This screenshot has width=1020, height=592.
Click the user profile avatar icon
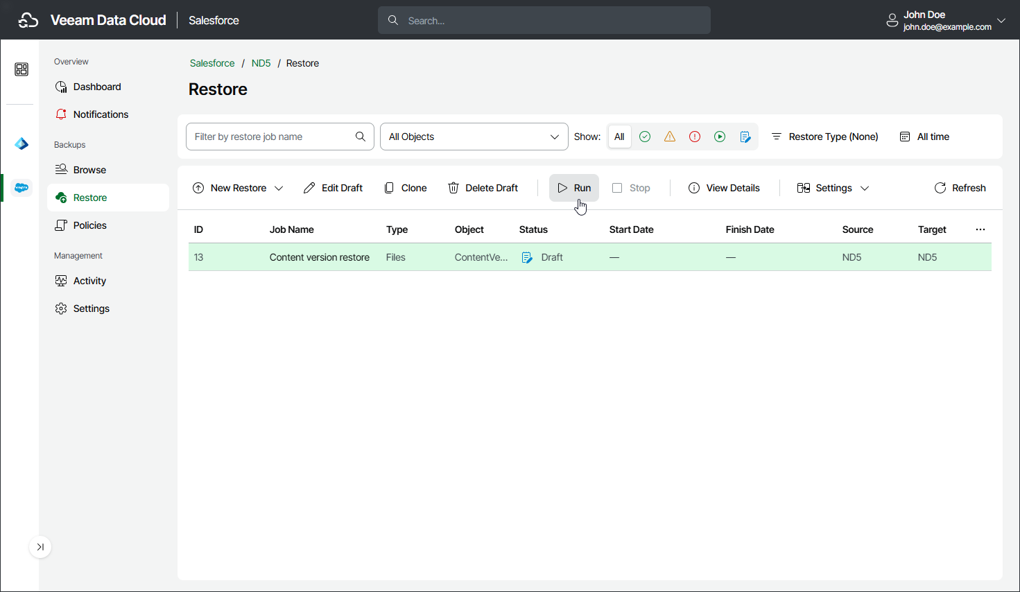(x=892, y=21)
